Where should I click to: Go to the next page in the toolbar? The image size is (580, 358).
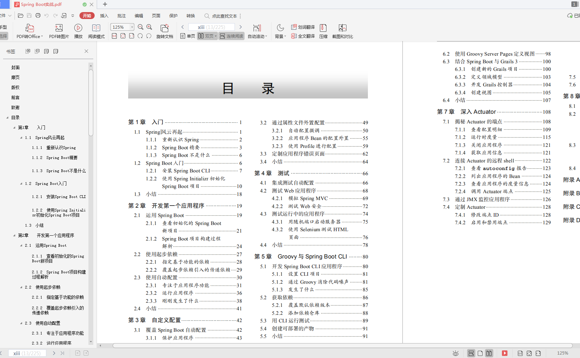coord(240,27)
